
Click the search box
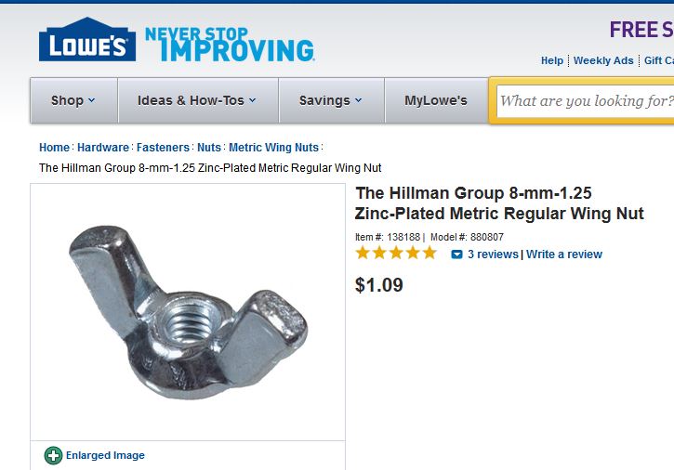tap(586, 100)
